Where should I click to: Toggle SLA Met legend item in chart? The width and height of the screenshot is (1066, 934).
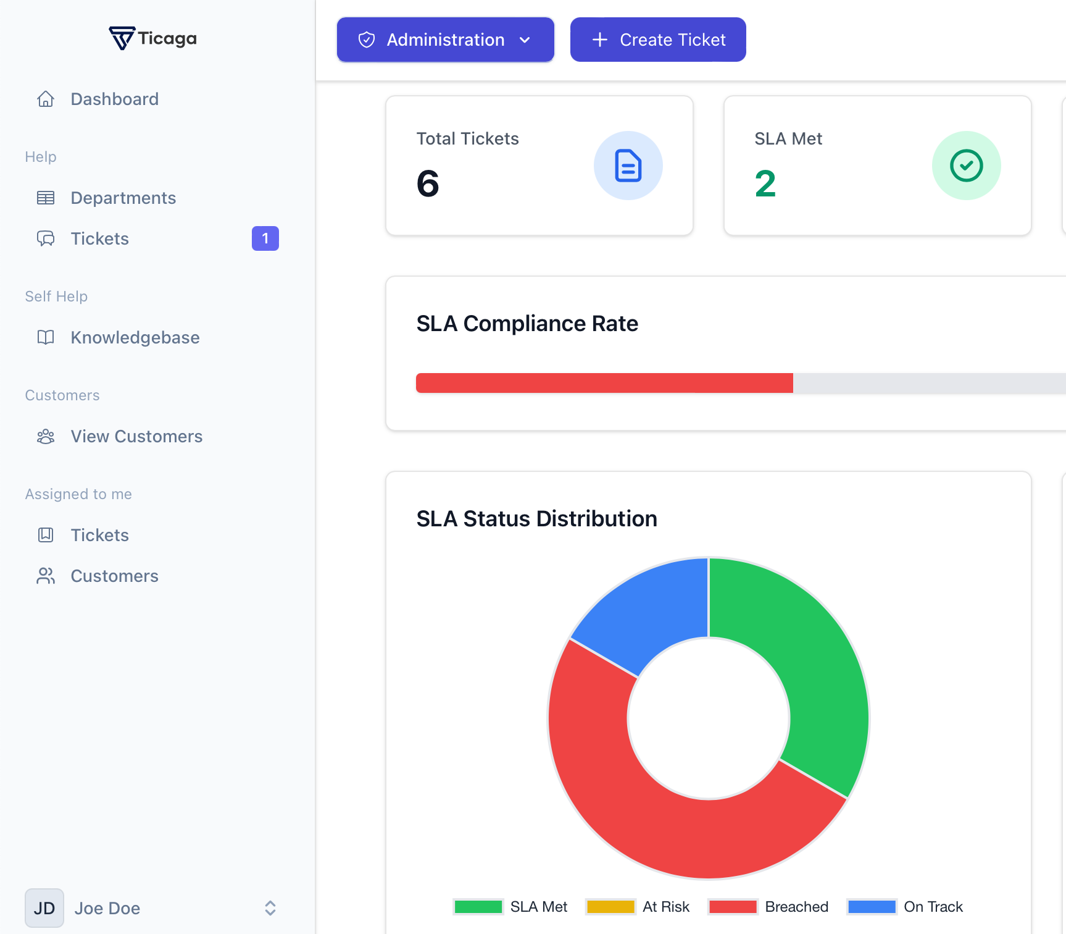tap(510, 907)
